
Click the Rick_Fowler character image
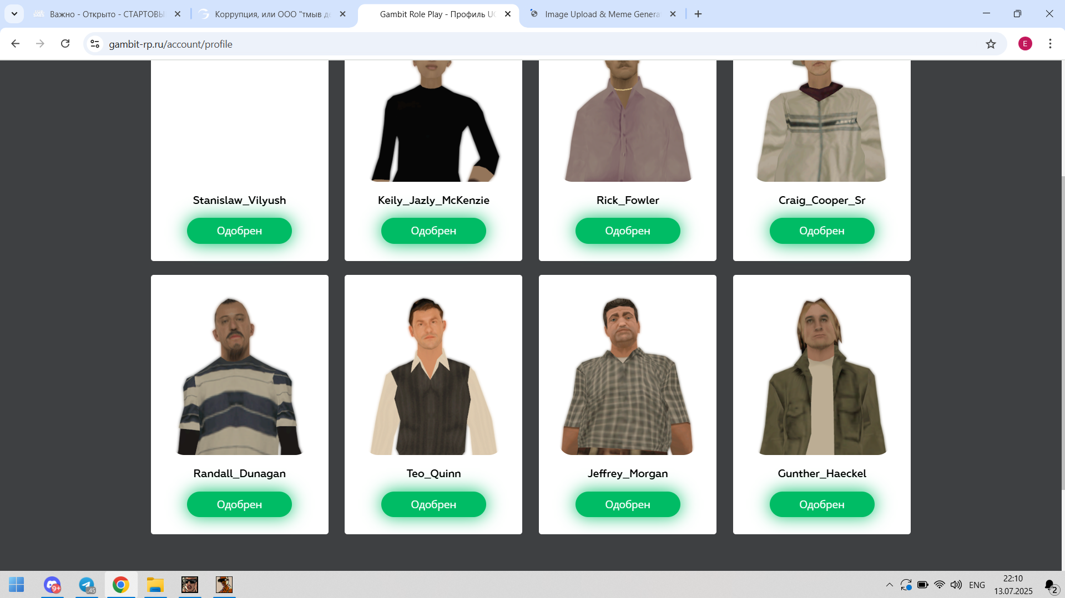(x=628, y=121)
